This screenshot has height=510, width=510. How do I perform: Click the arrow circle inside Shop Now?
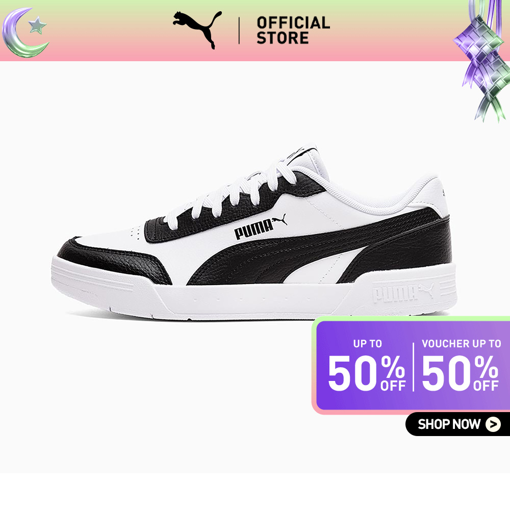493,424
